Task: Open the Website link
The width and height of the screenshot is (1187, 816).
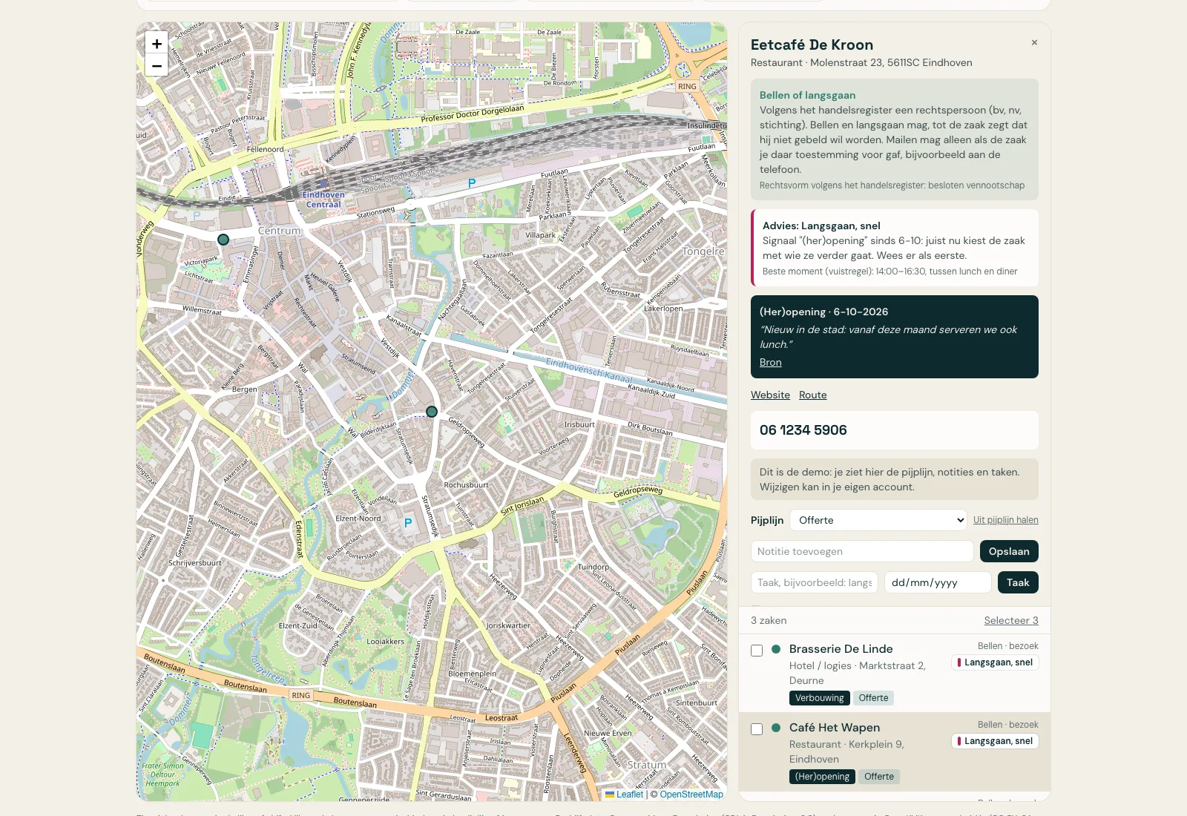Action: click(770, 395)
